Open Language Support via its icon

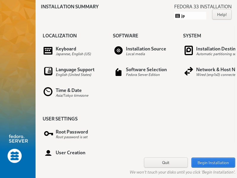(48, 71)
